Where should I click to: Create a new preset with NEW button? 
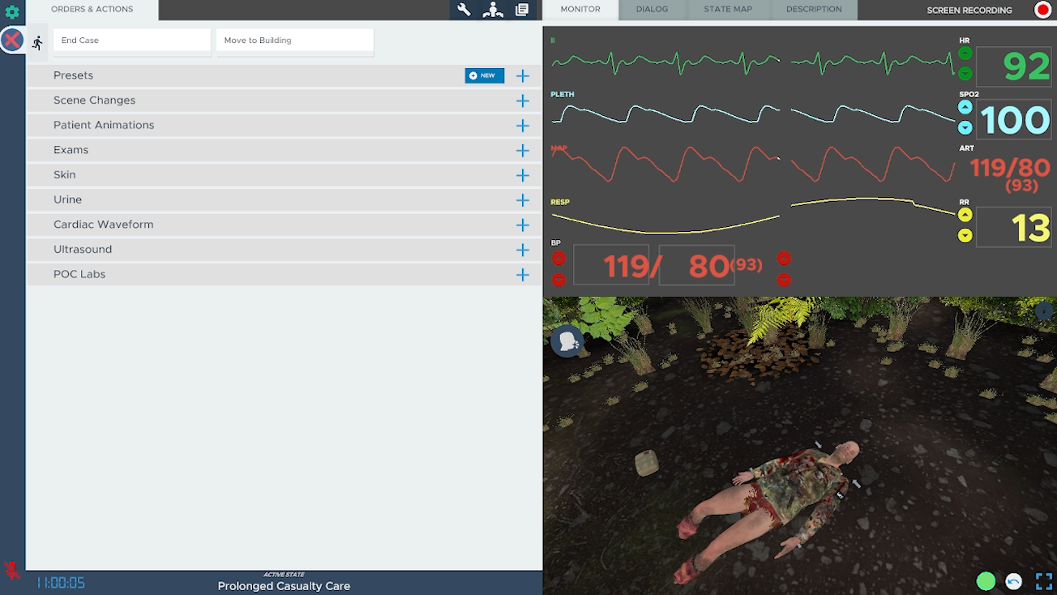(x=484, y=75)
